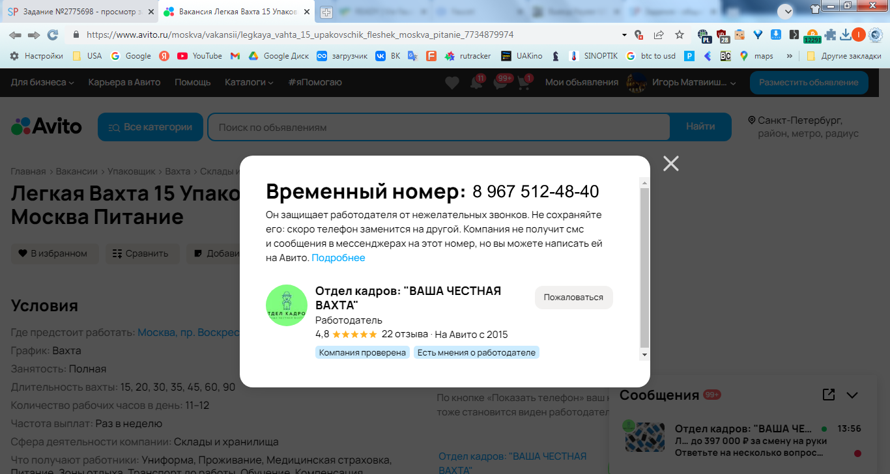Open the address bar history dropdown arrow
The image size is (890, 474).
point(624,35)
